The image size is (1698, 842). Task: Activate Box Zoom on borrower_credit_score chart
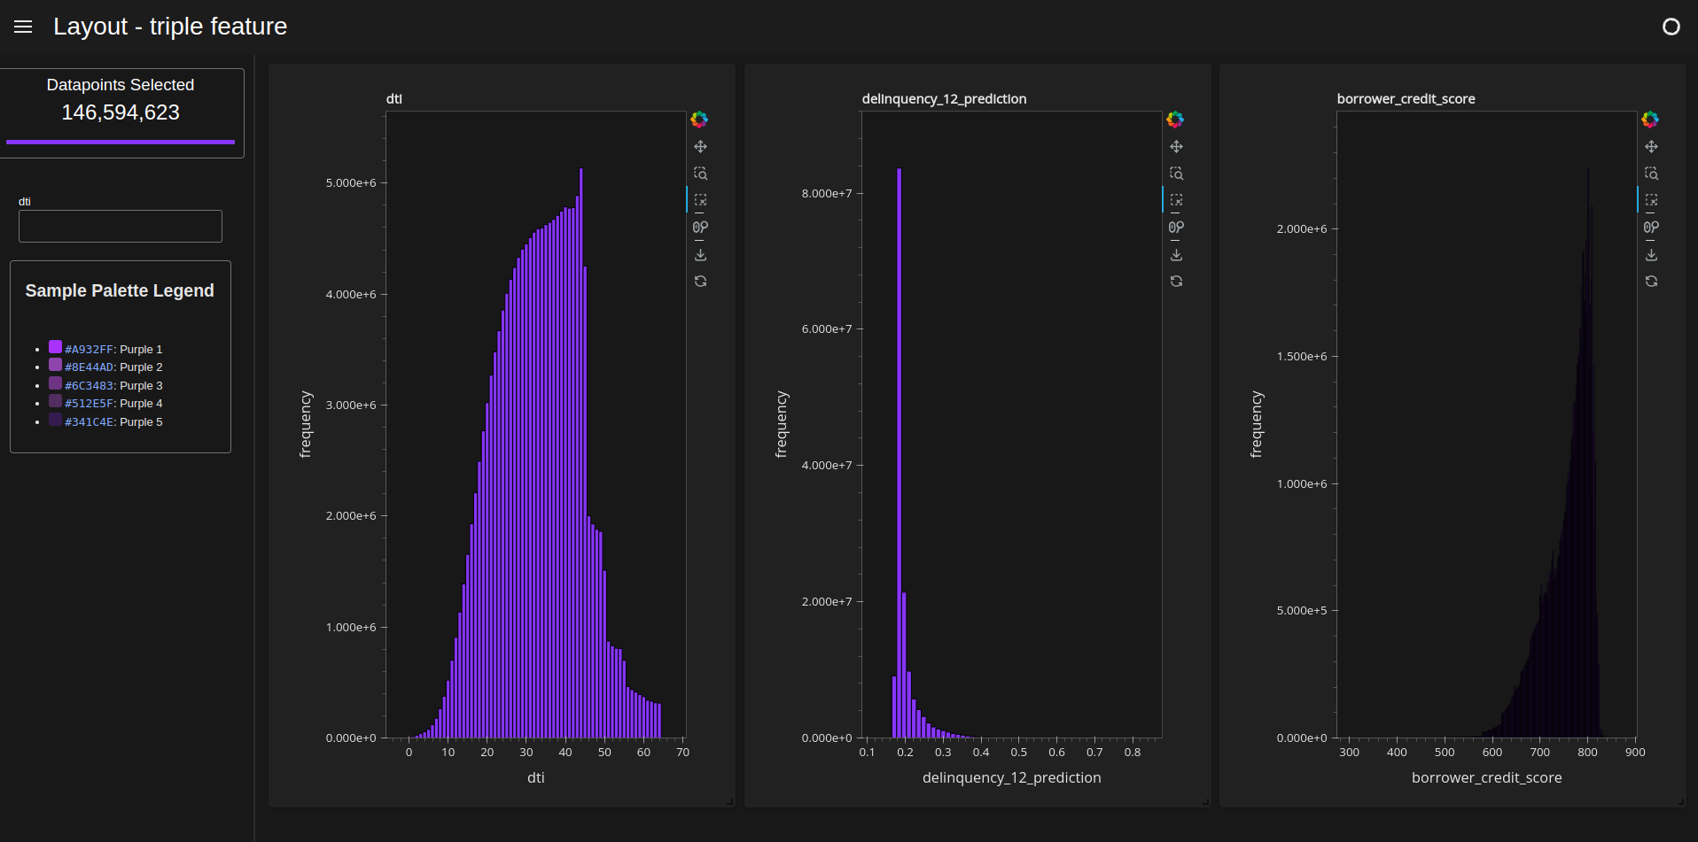(1651, 174)
